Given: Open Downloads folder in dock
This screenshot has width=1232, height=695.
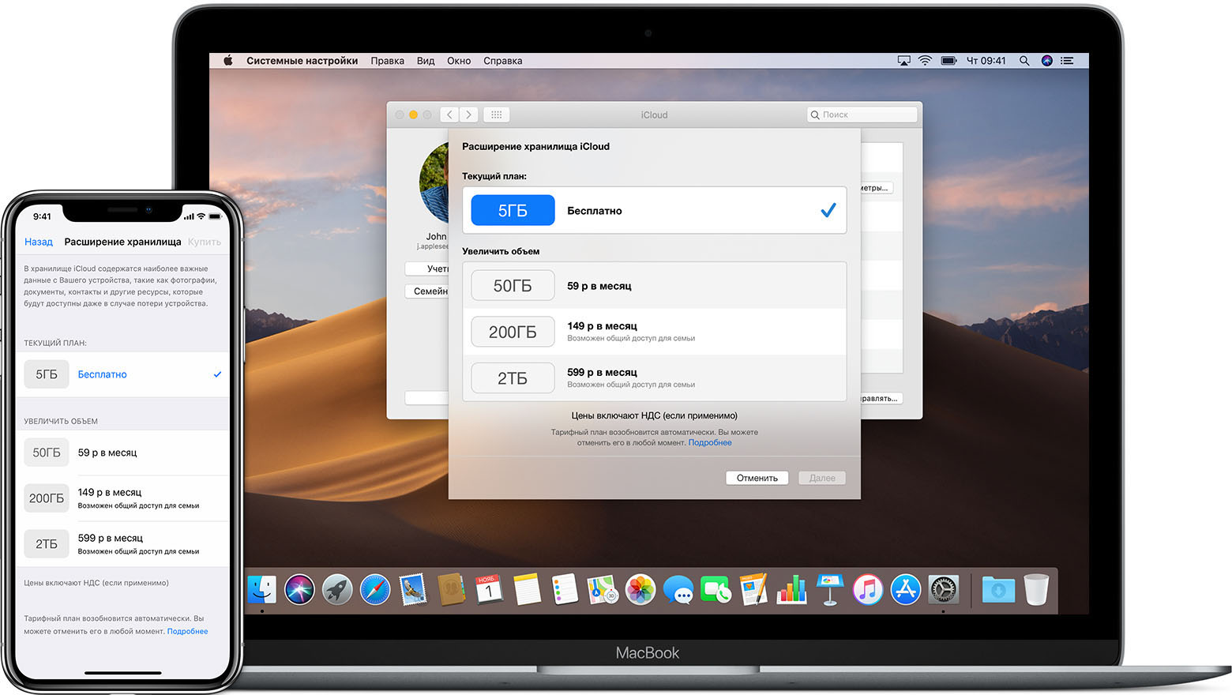Looking at the screenshot, I should (998, 590).
